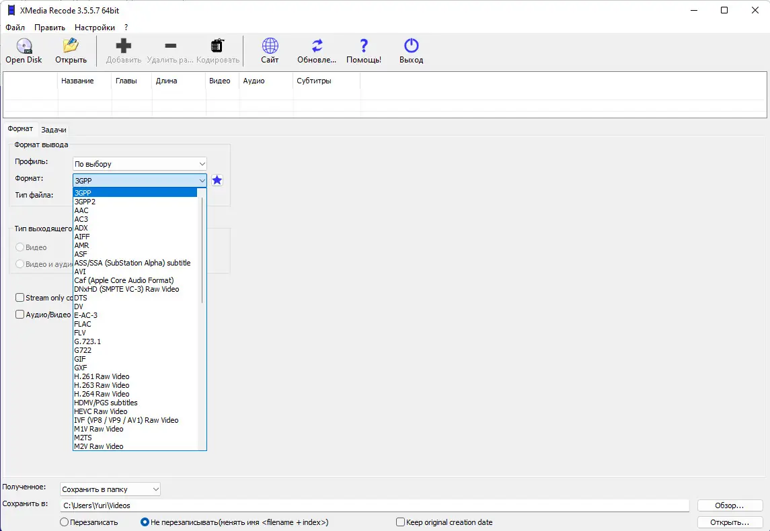Click the Выход power icon

pos(411,46)
